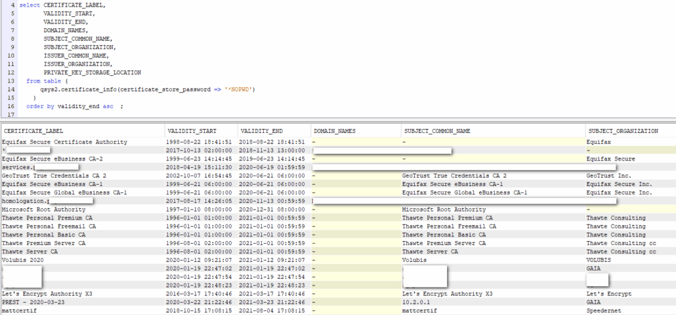Click ISSUER_COMMON_NAME in the SQL editor
Viewport: 676px width, 315px height.
76,56
